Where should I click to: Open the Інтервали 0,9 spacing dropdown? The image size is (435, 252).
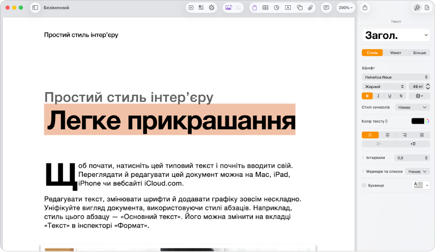(x=412, y=158)
